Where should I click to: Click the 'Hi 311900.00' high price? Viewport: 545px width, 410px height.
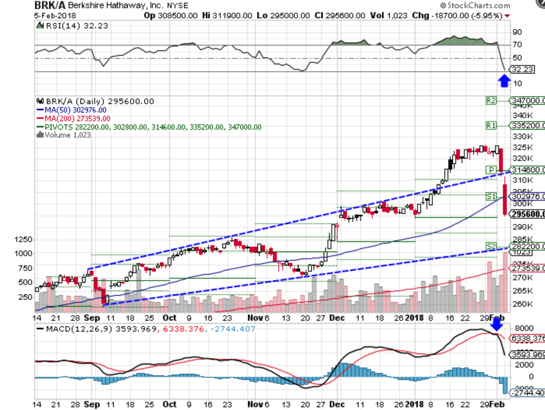pos(227,16)
